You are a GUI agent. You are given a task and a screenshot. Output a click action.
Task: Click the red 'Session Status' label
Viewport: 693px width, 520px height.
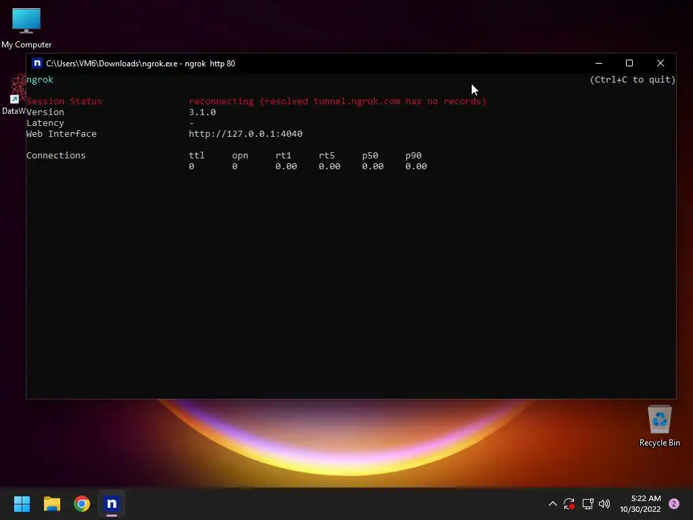[64, 102]
